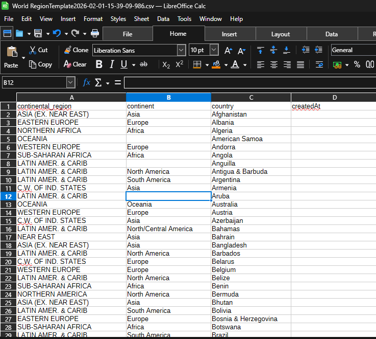
Task: Click the Undo arrow icon
Action: click(x=57, y=34)
